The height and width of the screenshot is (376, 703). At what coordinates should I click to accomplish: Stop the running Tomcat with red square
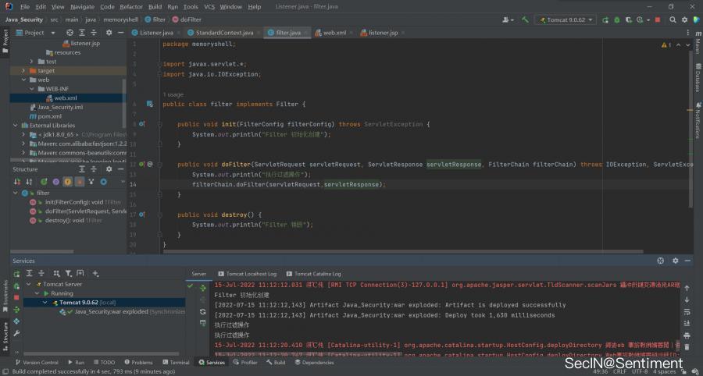tap(658, 20)
